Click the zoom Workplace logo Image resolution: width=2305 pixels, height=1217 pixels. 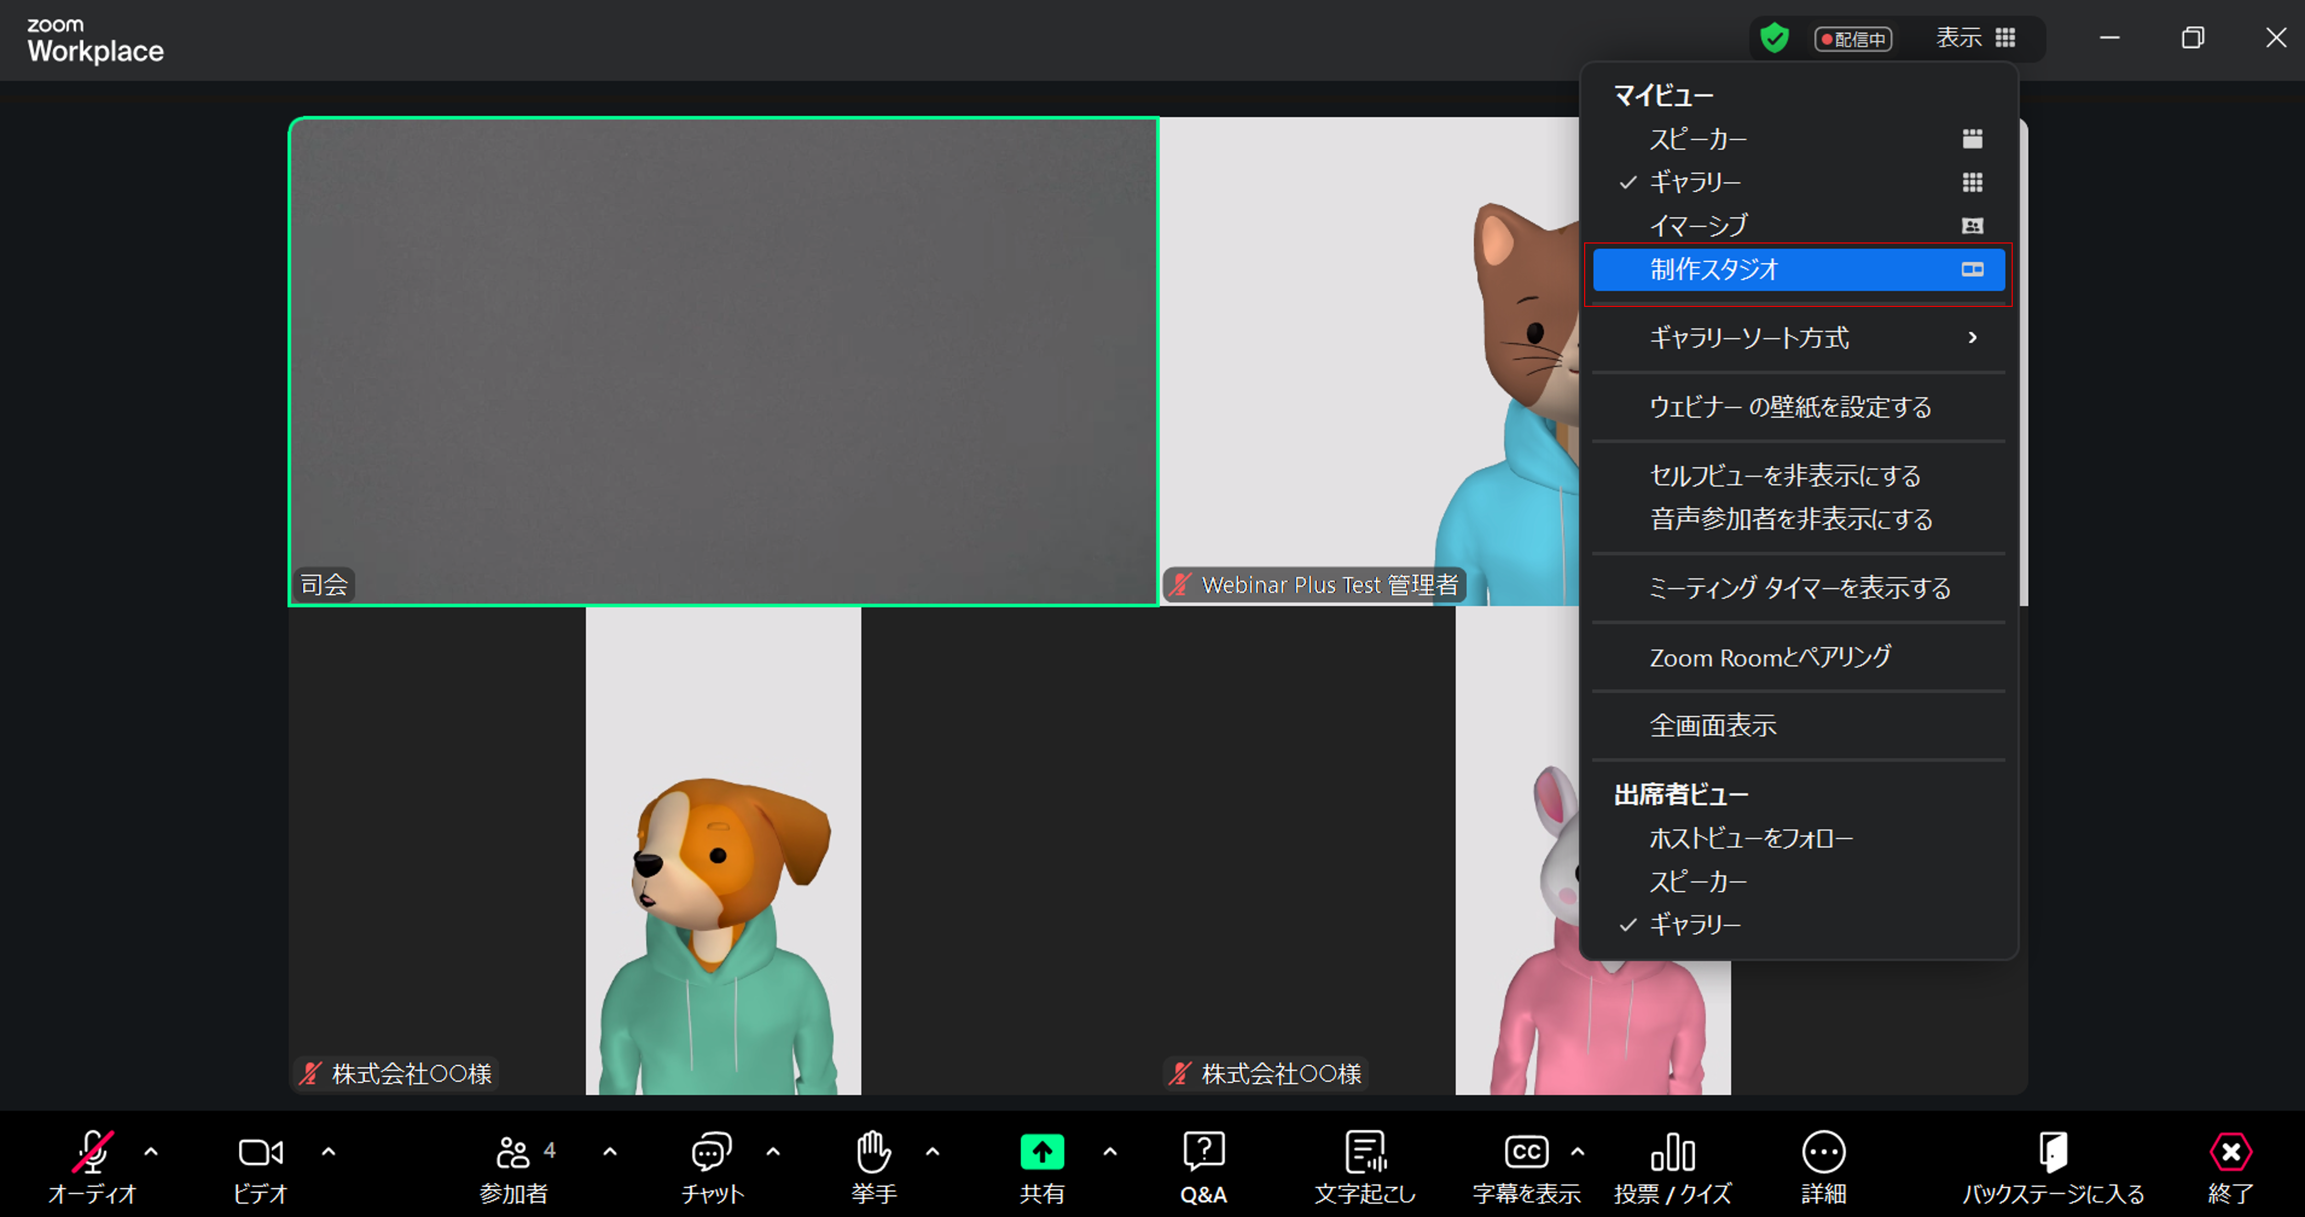tap(95, 41)
